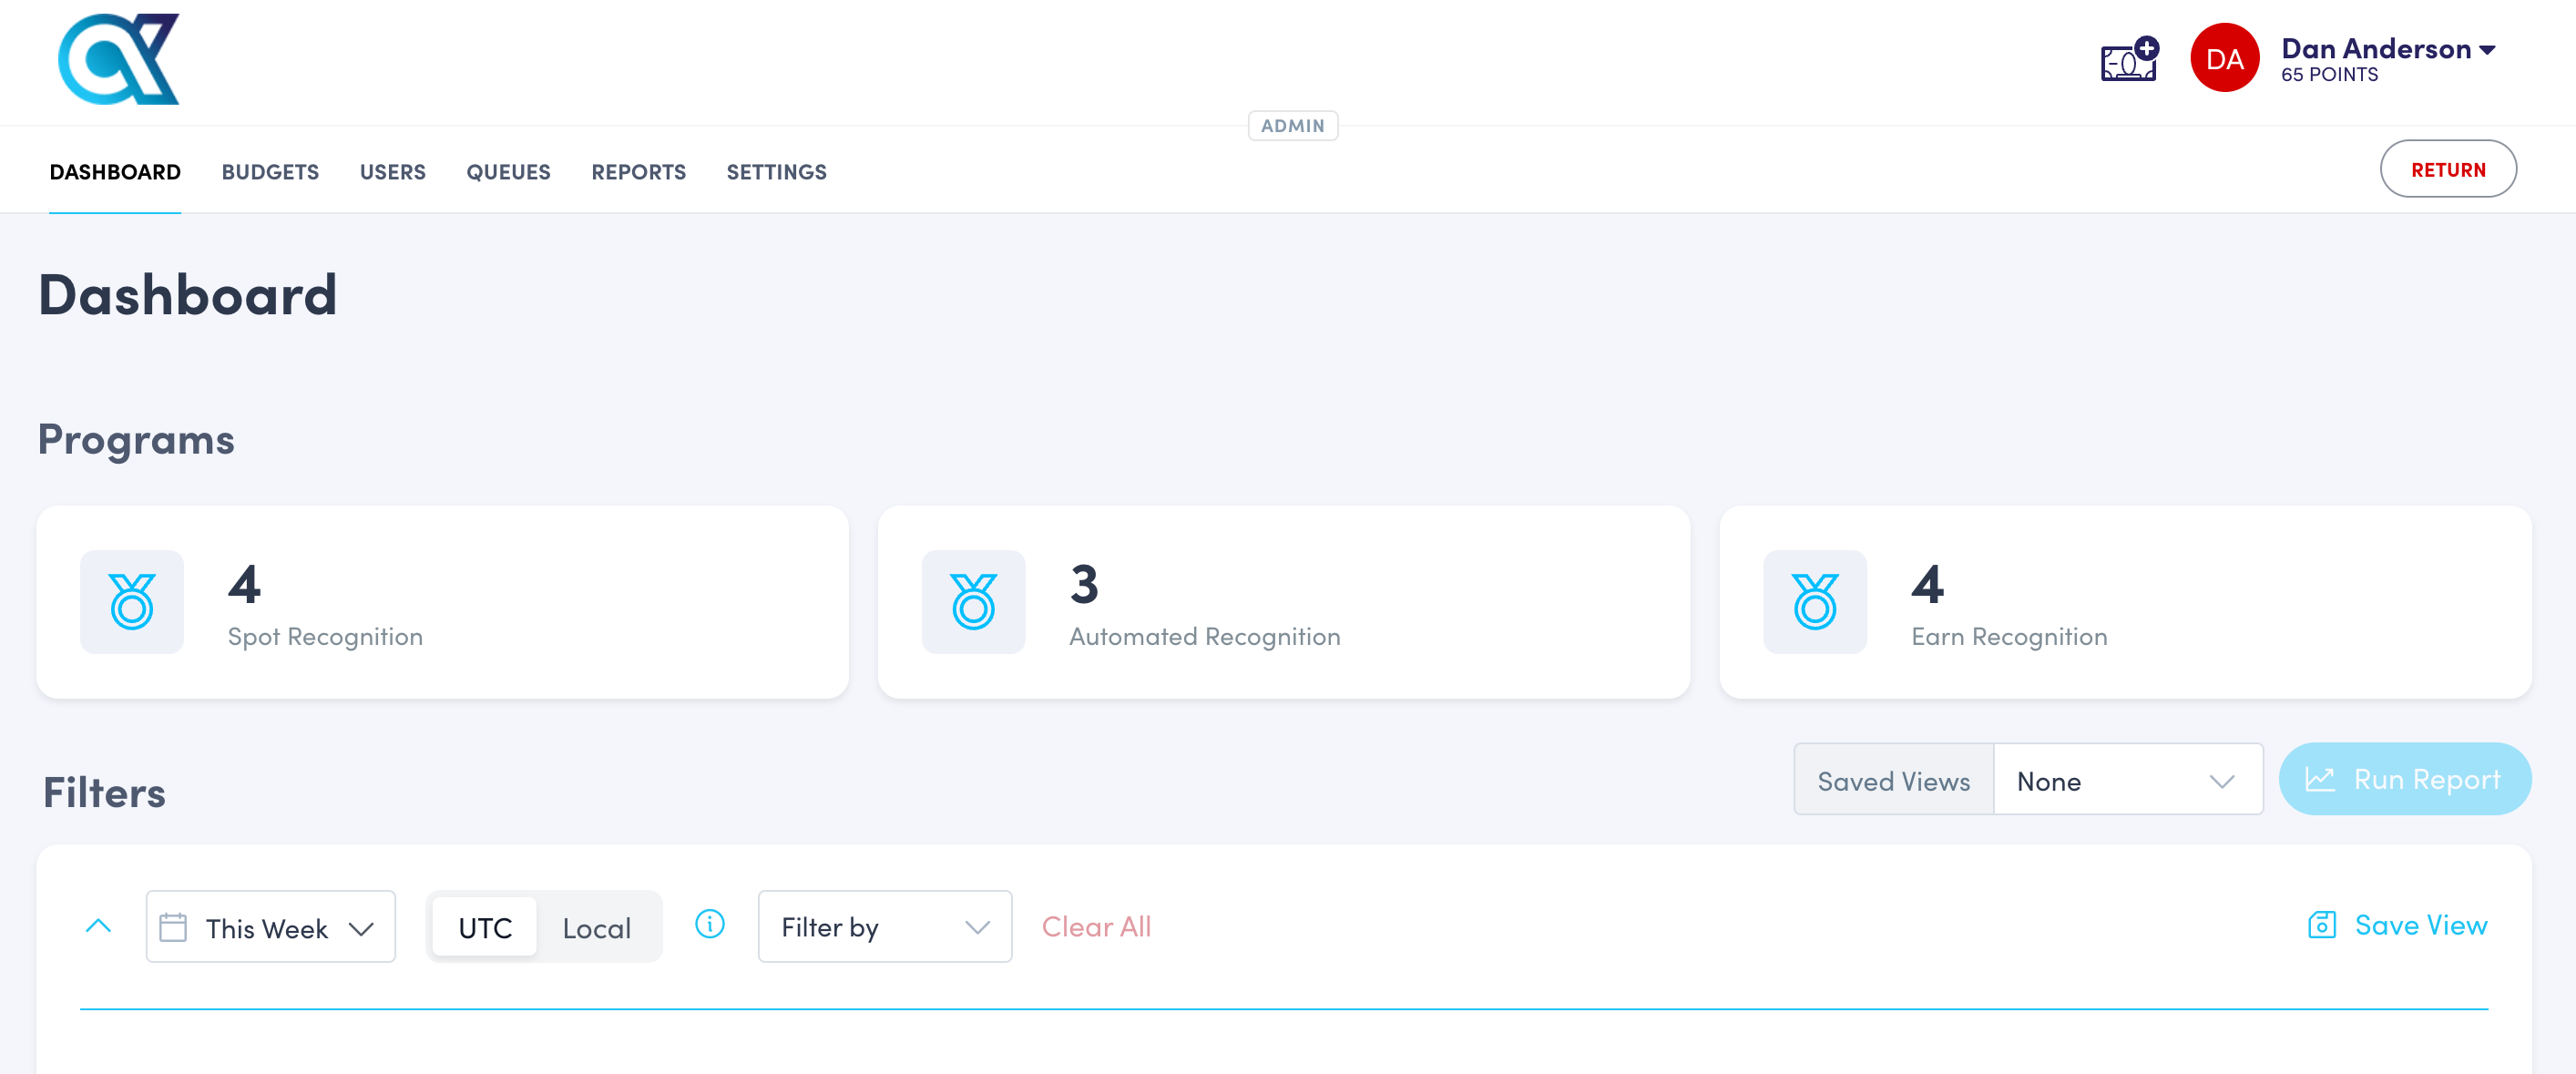Clear all filters with Clear All
This screenshot has width=2576, height=1074.
pyautogui.click(x=1096, y=926)
